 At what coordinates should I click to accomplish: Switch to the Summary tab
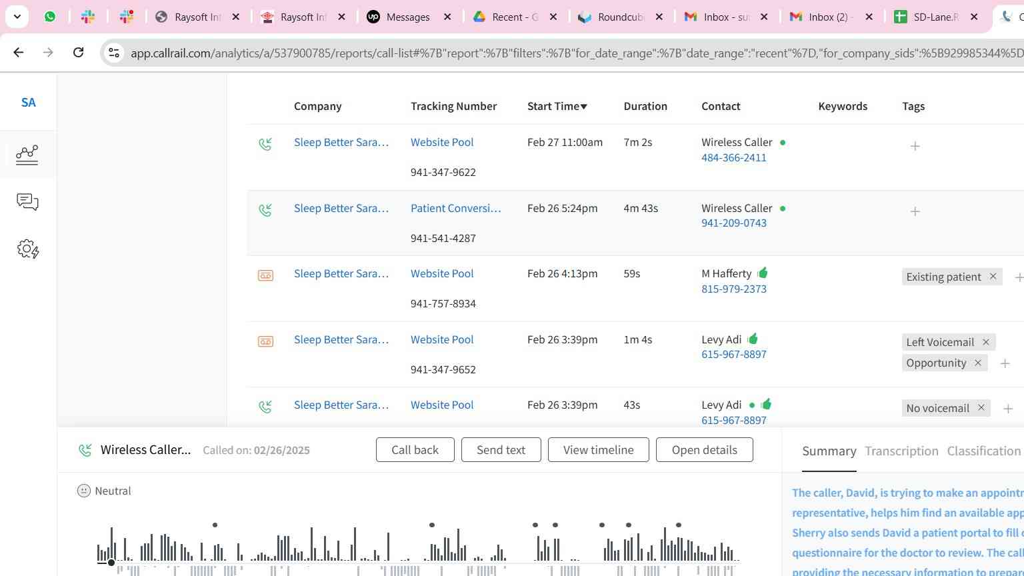pos(829,451)
